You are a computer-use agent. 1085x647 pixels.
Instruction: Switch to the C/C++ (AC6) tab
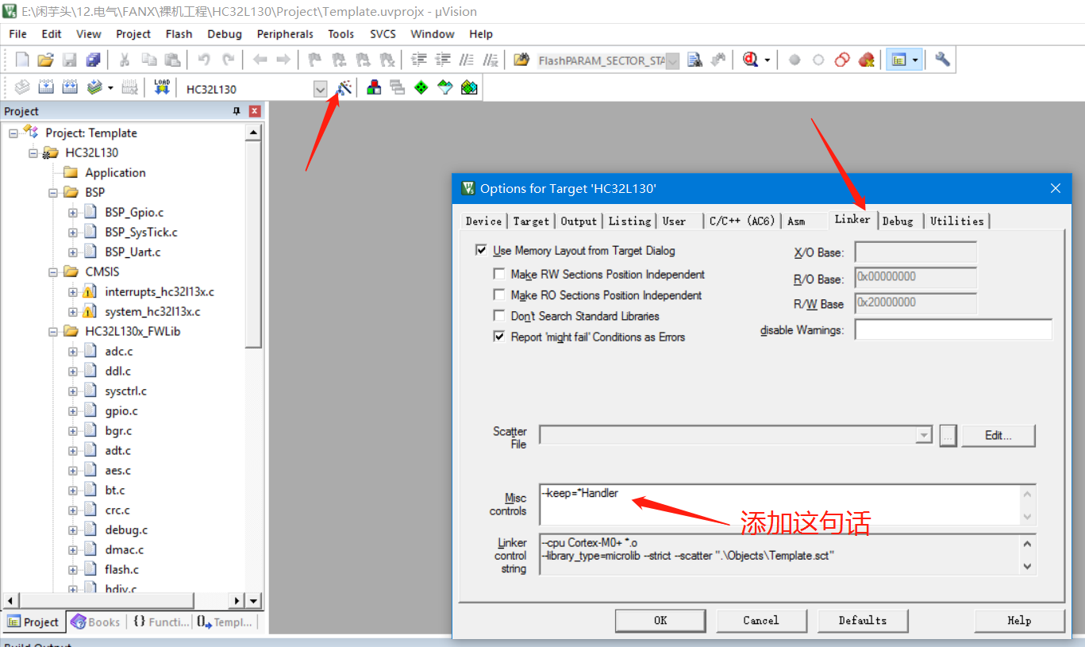(x=742, y=221)
